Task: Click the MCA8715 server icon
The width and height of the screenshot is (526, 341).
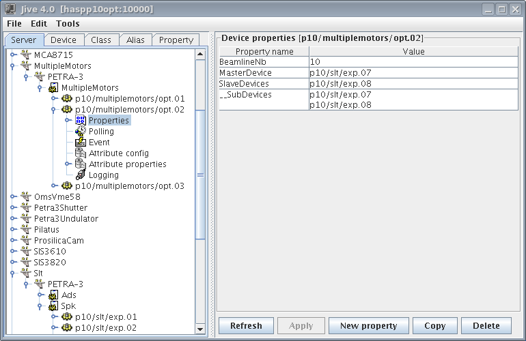Action: pyautogui.click(x=26, y=55)
